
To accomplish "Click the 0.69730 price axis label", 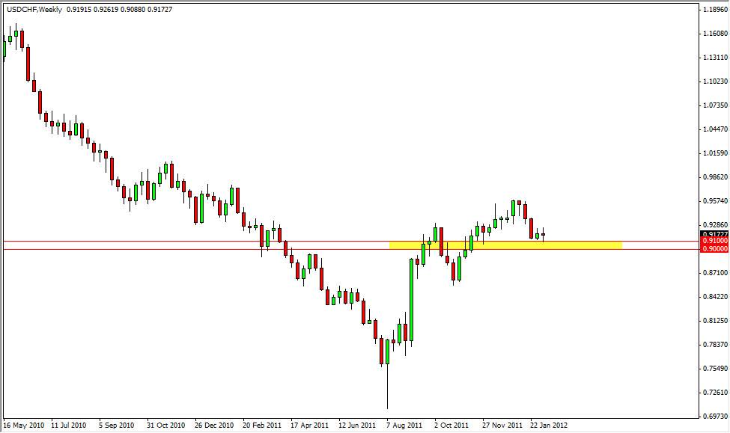I will tap(715, 416).
